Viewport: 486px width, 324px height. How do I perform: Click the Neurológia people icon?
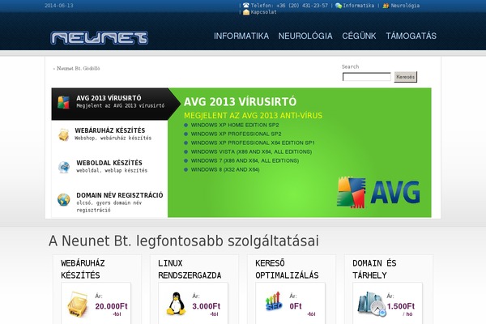pyautogui.click(x=386, y=6)
